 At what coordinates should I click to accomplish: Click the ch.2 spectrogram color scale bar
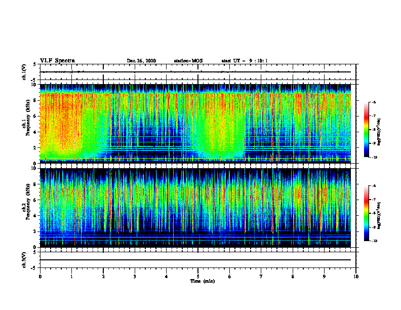pos(367,213)
